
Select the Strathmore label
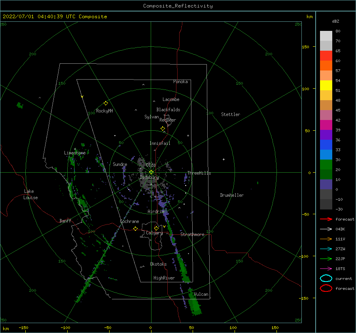point(192,234)
